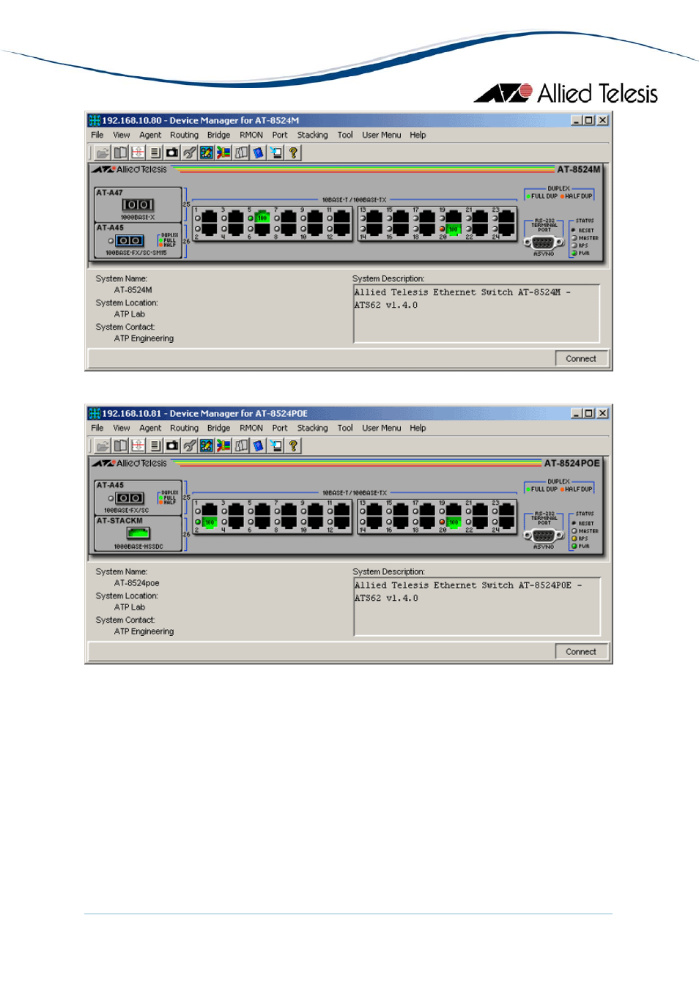
Task: Click the Connect button in AT-8524POE window
Action: [x=580, y=652]
